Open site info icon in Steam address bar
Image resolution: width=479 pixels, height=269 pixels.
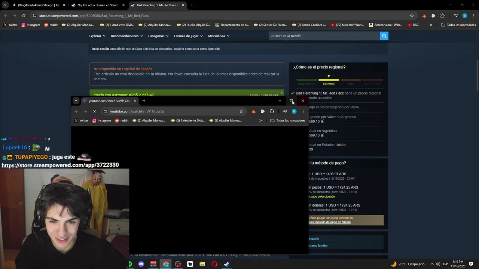34,16
